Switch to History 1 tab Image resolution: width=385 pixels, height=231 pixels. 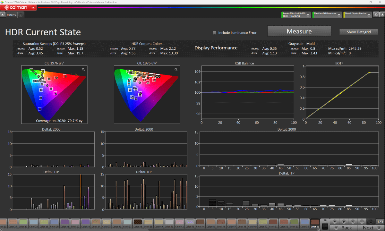pos(12,15)
